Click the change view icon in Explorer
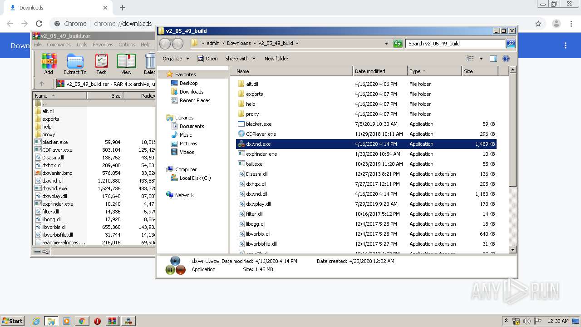Image resolution: width=581 pixels, height=327 pixels. point(470,59)
